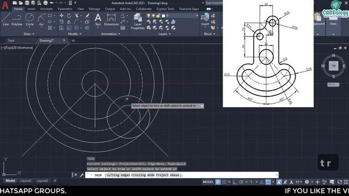Viewport: 349px width, 196px height.
Task: Expand the Draw panel dropdown
Action: (x=29, y=34)
